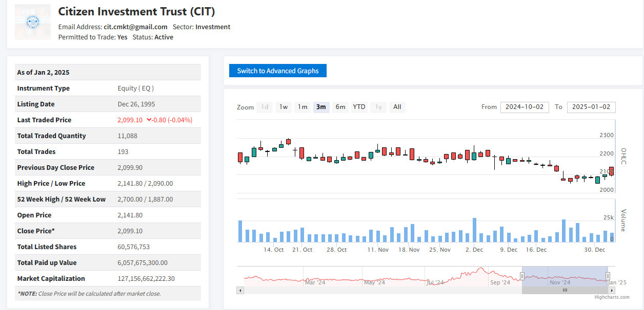Select the 6m zoom range

point(340,107)
